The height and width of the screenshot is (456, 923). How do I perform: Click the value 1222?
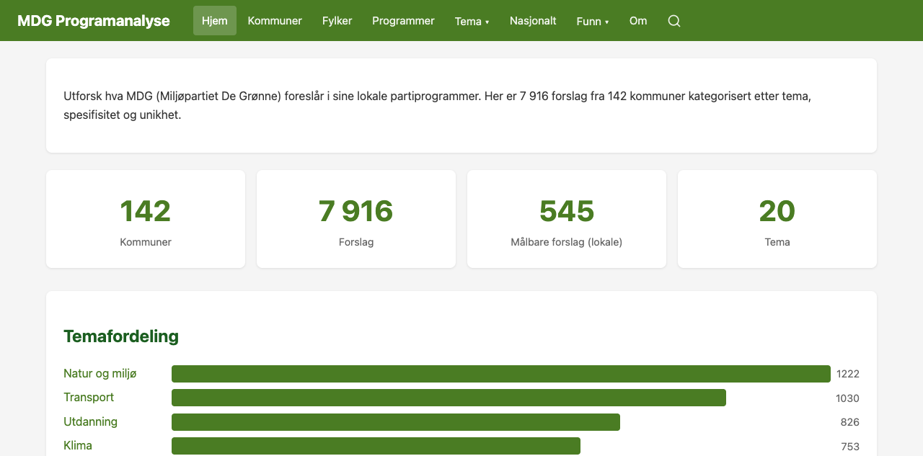pyautogui.click(x=848, y=374)
